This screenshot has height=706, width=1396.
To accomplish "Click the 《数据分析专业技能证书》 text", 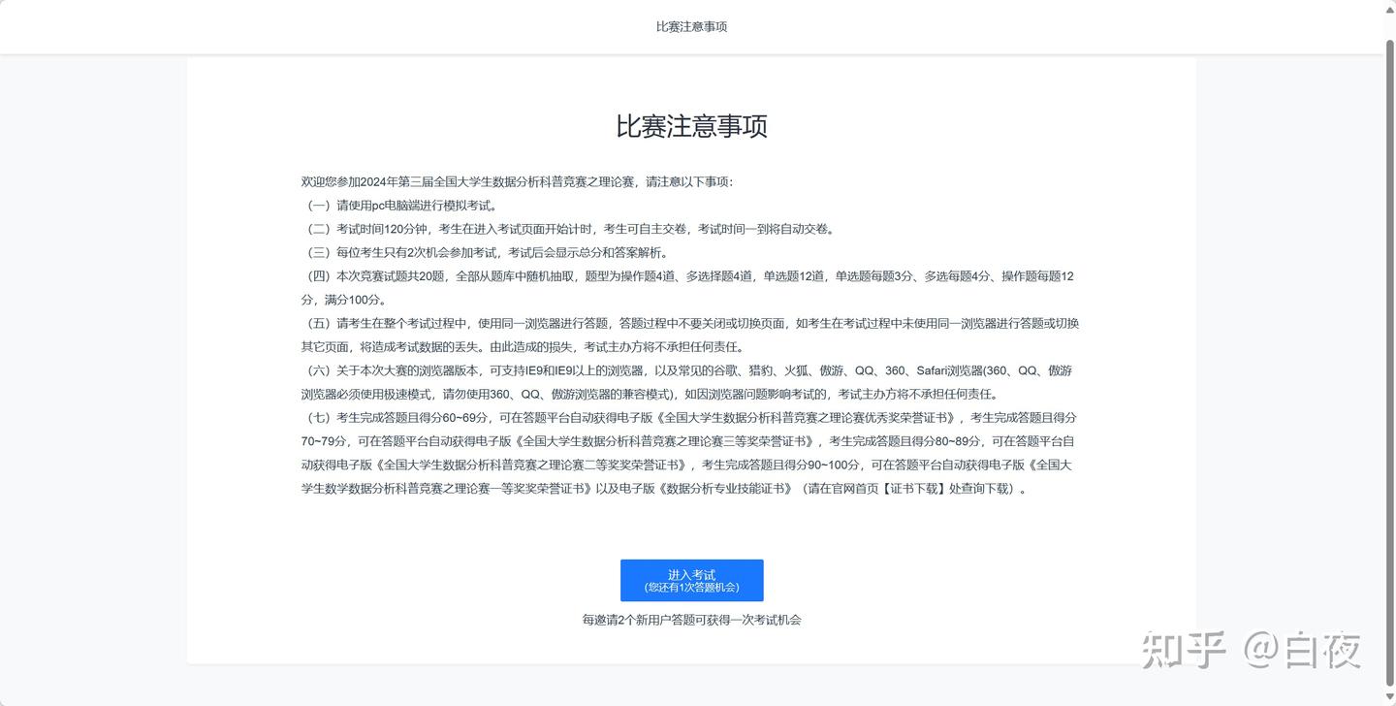I will 726,489.
